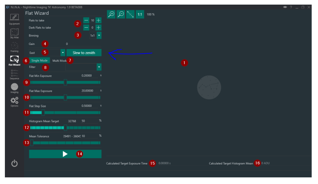Click the N.I.N.A. app logo in title bar
This screenshot has width=318, height=184.
tap(7, 7)
